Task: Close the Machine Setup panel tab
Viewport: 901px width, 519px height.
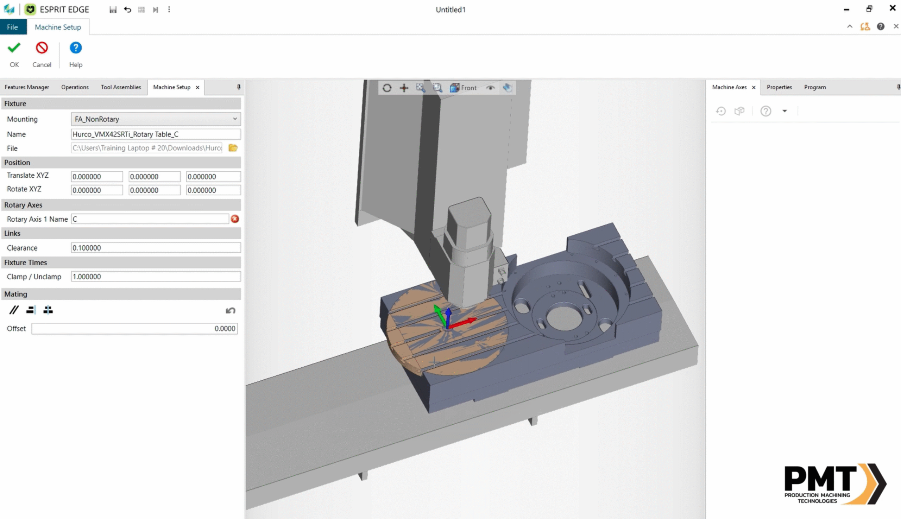Action: click(x=197, y=87)
